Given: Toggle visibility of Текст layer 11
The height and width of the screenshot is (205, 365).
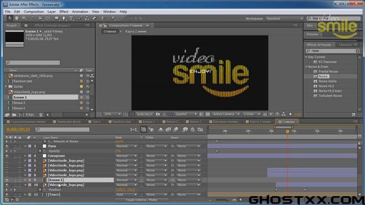Looking at the screenshot, I should pos(7,195).
